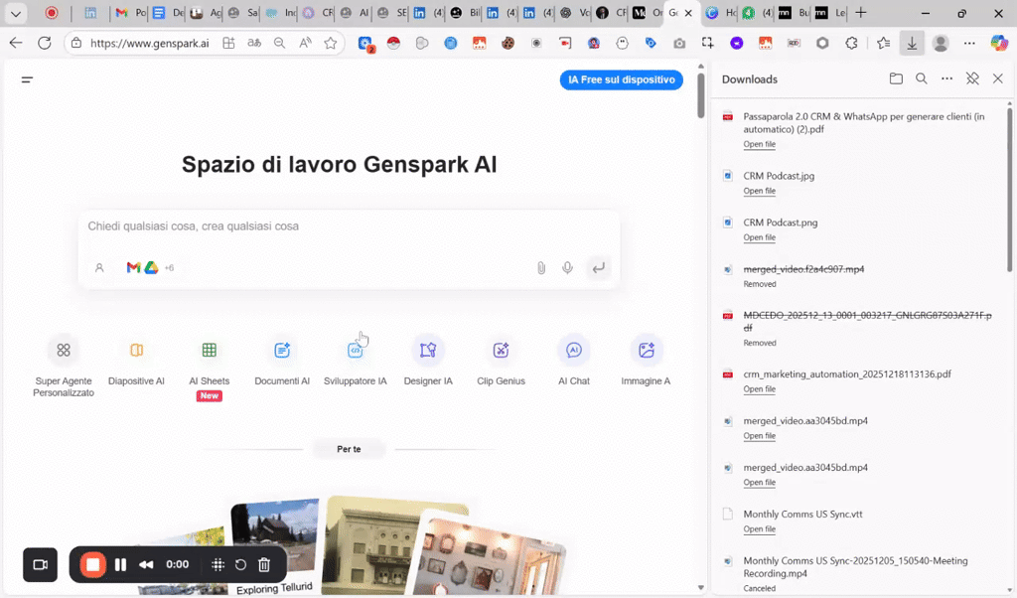Open Settings and more ellipsis menu
Screen dimensions: 1017x598
pos(969,43)
